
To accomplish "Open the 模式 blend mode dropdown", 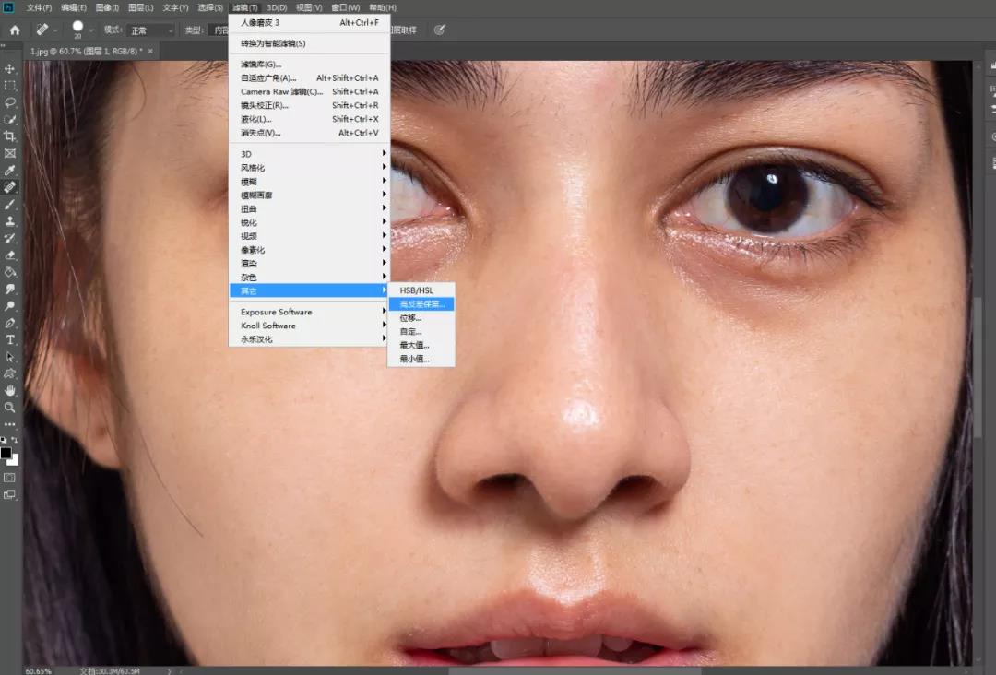I will click(150, 30).
